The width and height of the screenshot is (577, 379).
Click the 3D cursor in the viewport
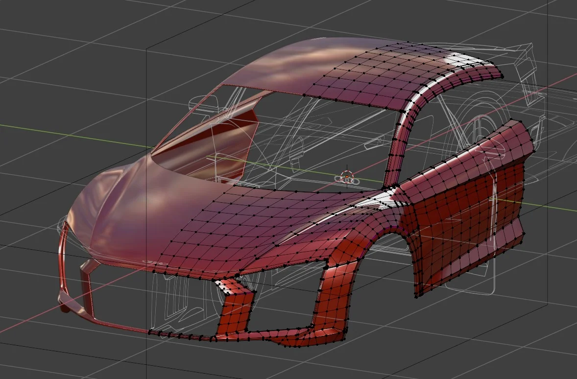click(347, 177)
